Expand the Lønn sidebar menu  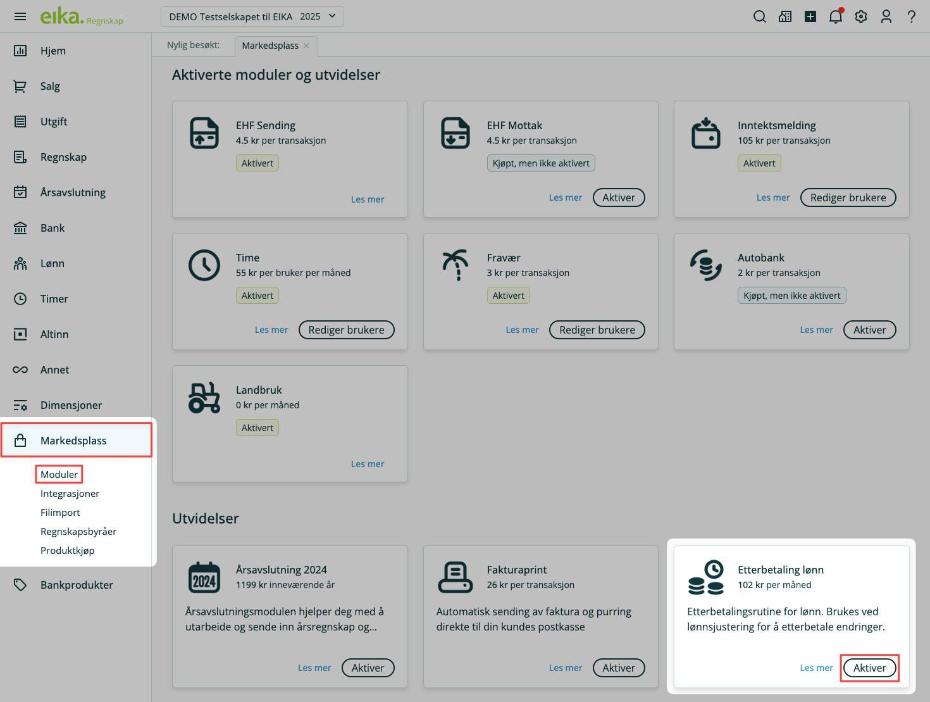pos(53,263)
